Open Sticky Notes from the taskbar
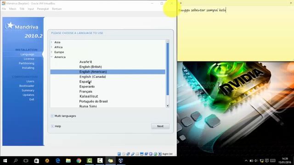 [110, 160]
